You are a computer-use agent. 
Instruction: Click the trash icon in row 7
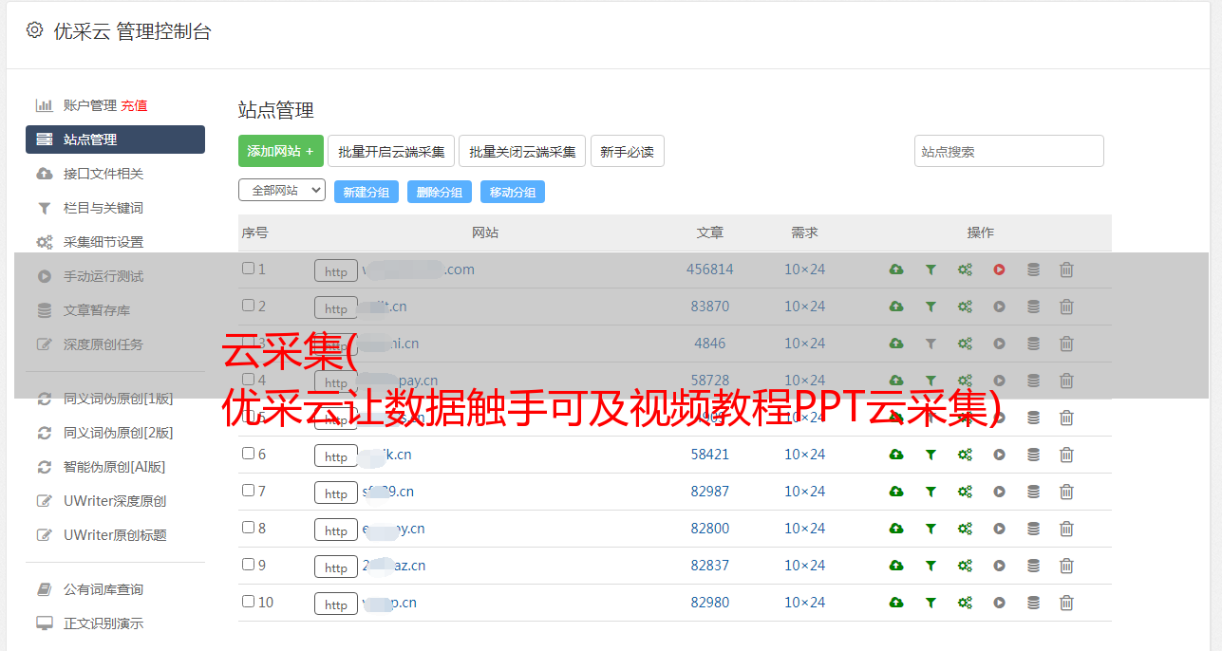pyautogui.click(x=1066, y=492)
